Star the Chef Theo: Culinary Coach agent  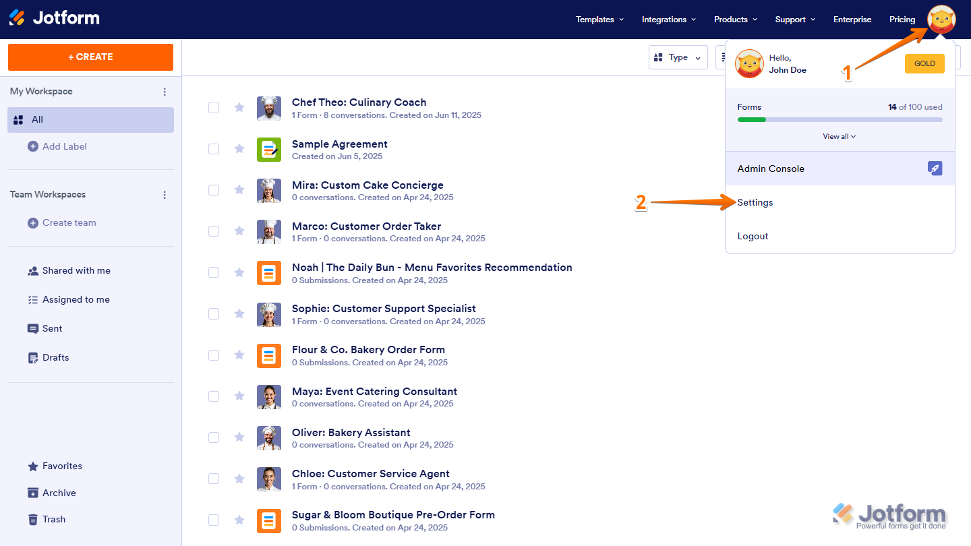click(239, 107)
